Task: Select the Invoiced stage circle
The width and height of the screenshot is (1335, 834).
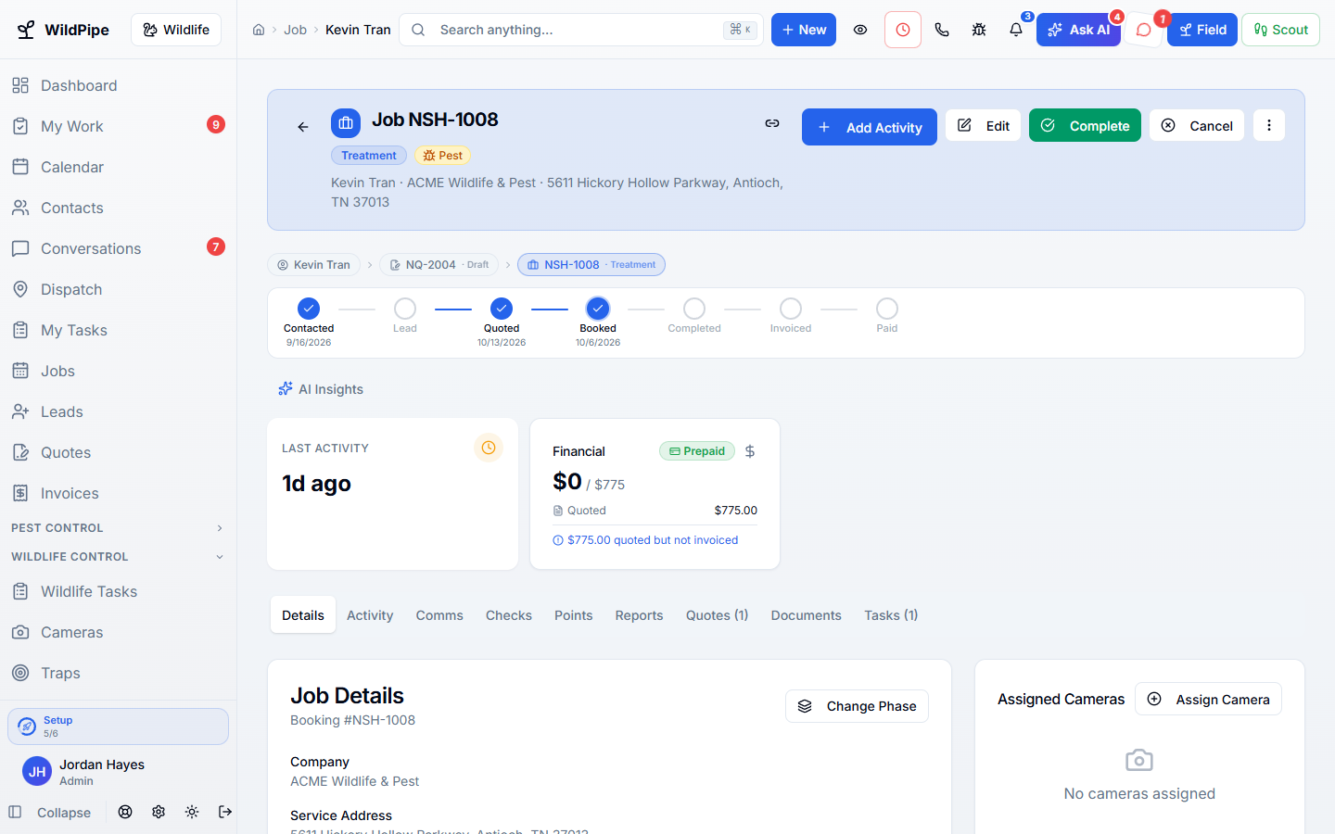Action: pos(791,309)
